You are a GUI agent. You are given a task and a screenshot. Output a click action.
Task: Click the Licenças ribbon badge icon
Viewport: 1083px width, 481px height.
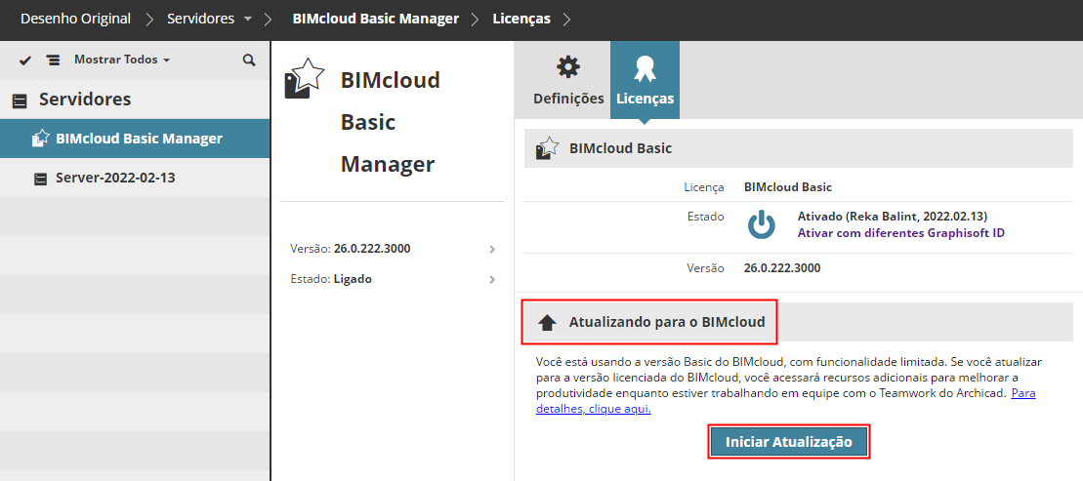[646, 69]
